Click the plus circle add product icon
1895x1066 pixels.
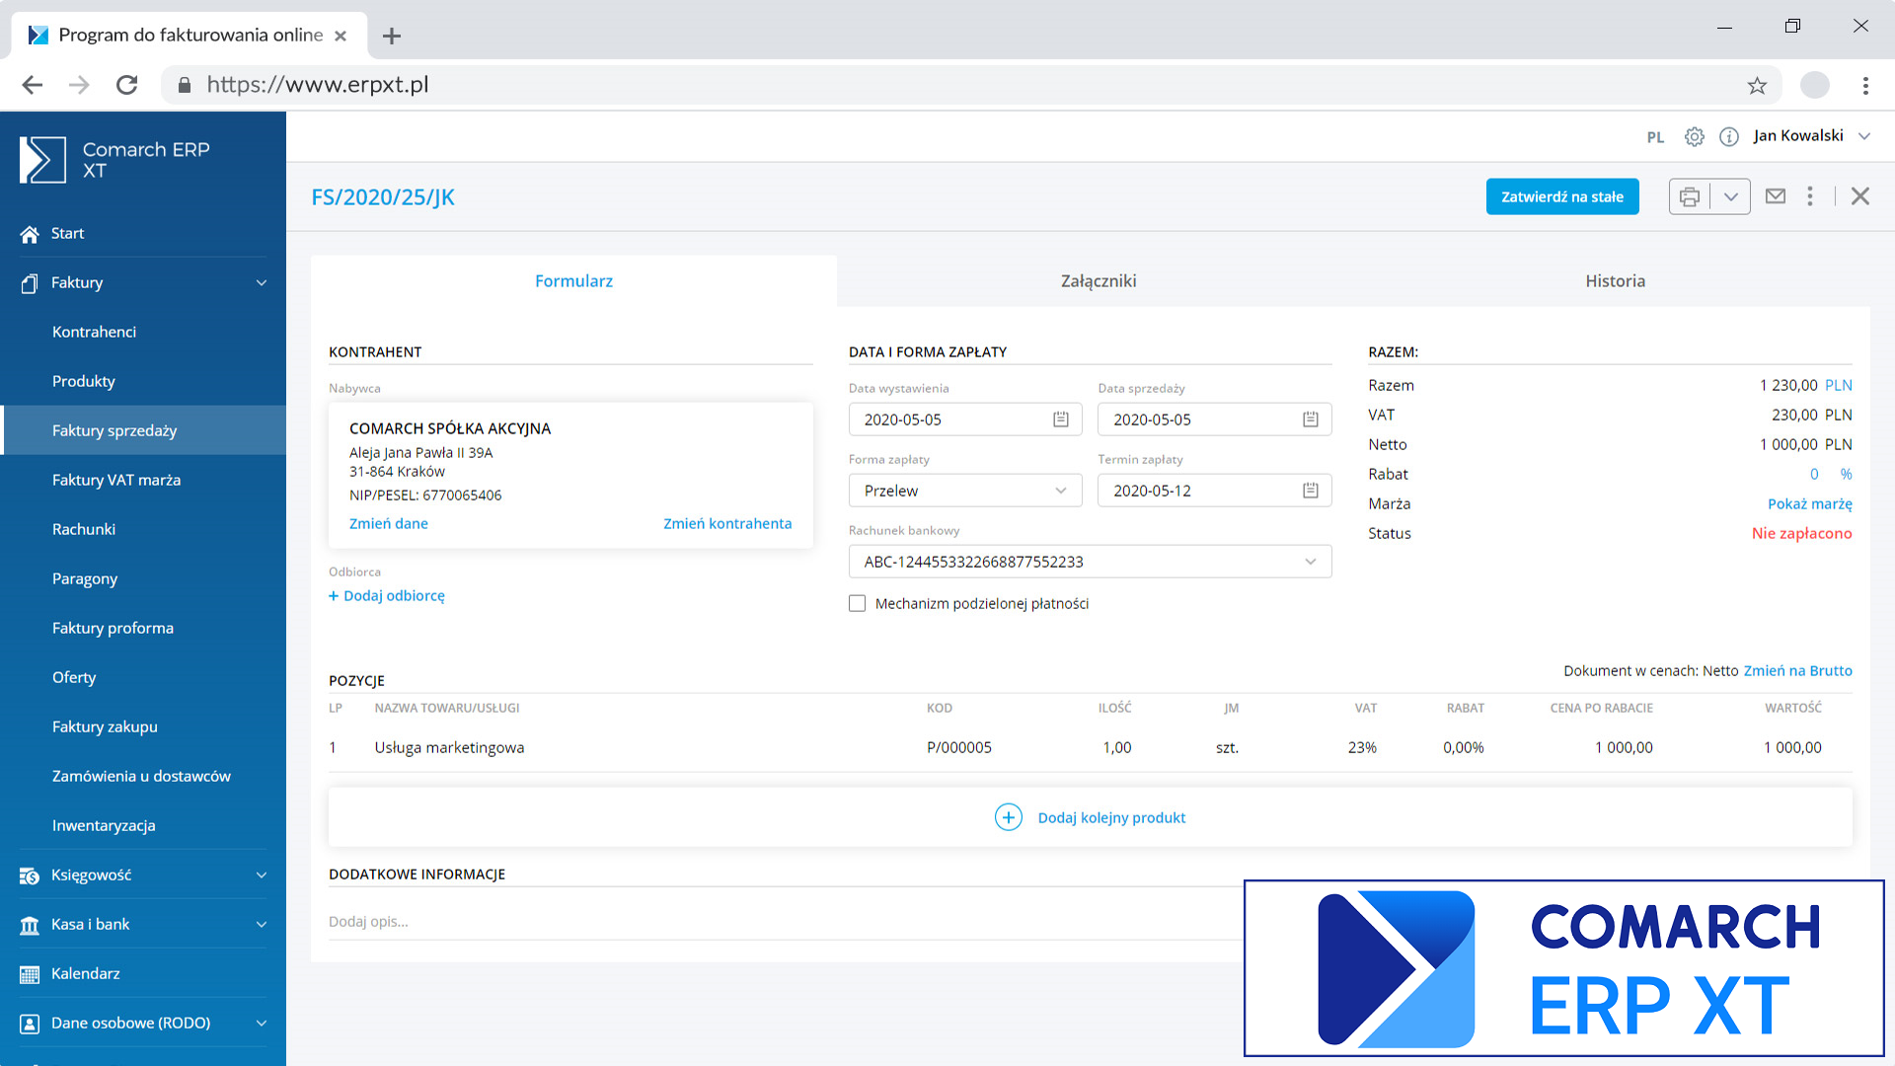(x=1009, y=817)
